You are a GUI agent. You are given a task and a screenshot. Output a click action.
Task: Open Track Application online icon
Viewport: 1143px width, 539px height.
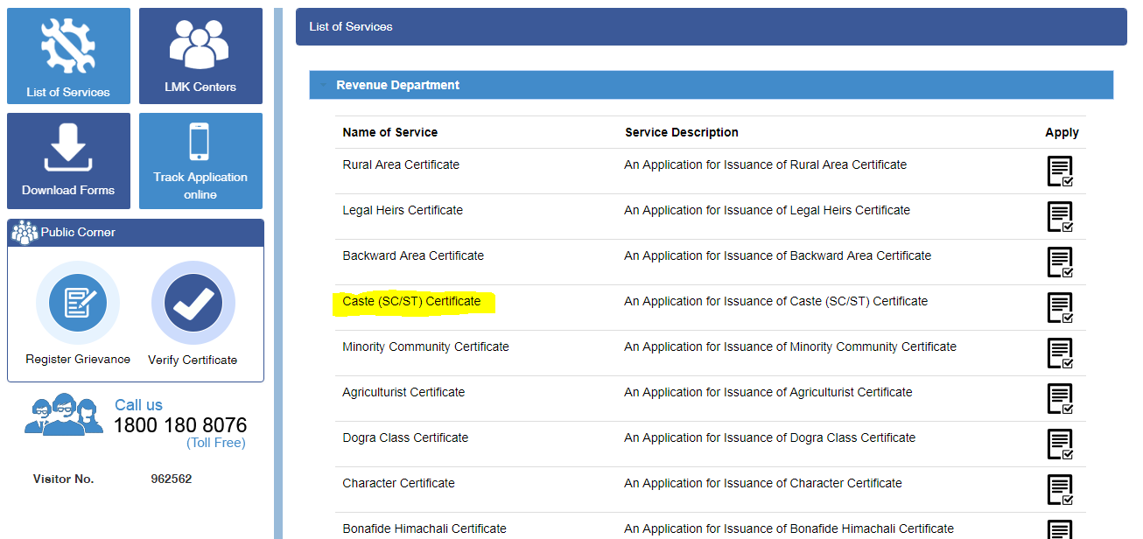coord(200,142)
